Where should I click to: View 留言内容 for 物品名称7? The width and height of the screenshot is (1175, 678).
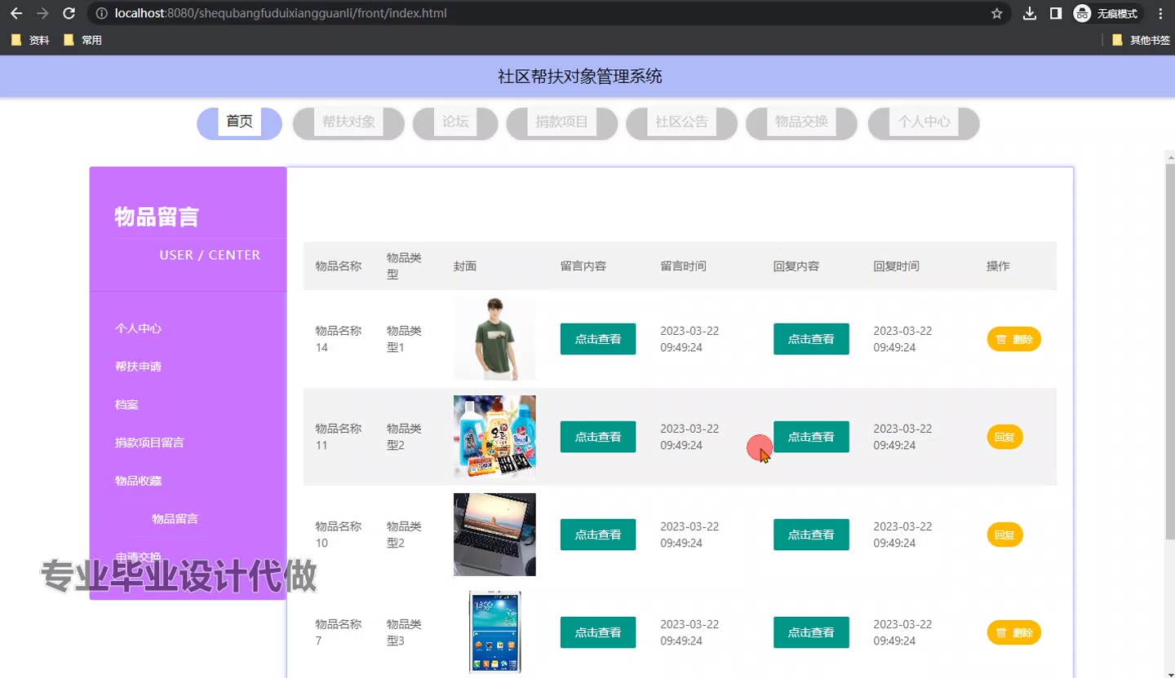click(x=598, y=632)
